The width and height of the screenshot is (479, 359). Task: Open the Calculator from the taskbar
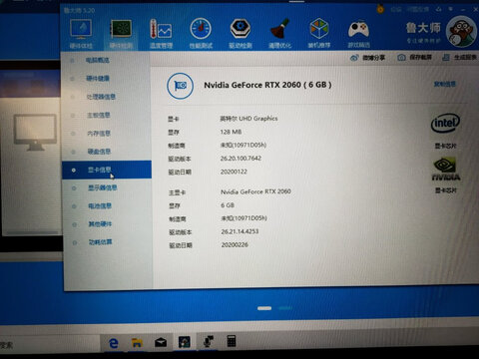[x=232, y=341]
